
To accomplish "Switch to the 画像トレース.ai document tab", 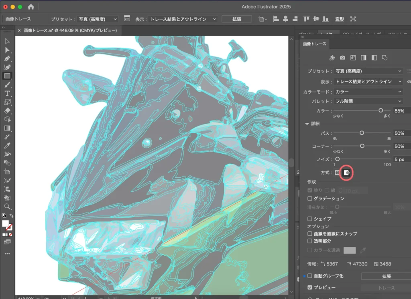I will point(70,30).
